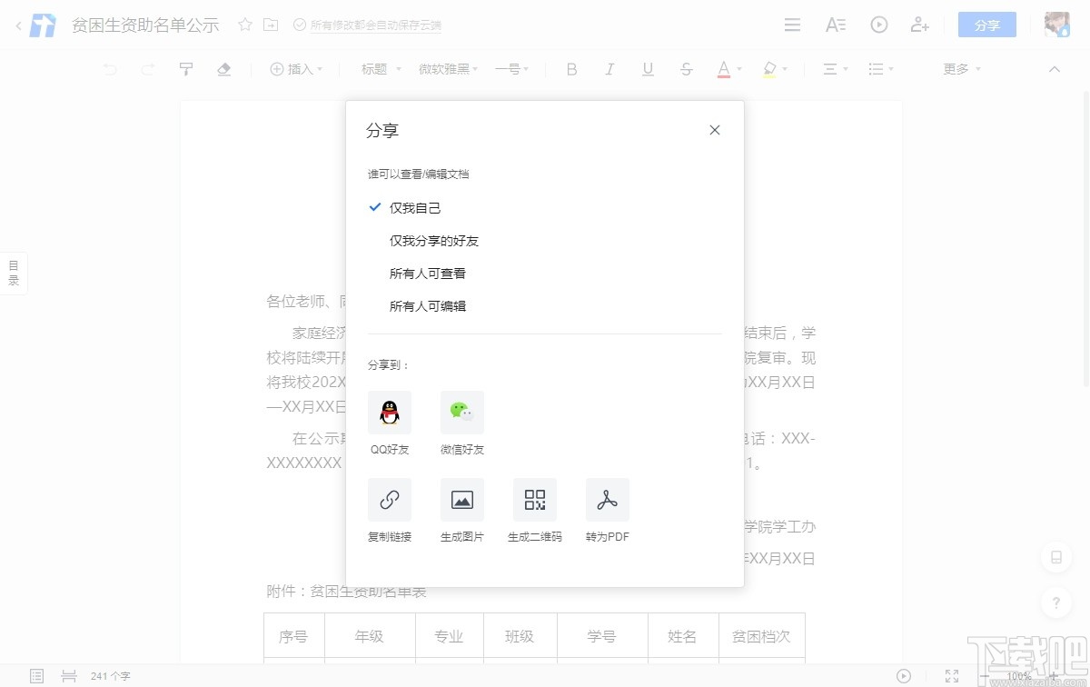Open the 微软雅黑 font dropdown

click(x=447, y=68)
